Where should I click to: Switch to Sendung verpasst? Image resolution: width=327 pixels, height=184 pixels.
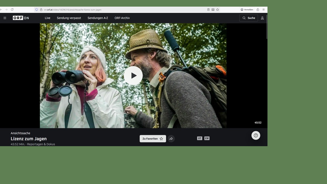[x=69, y=18]
